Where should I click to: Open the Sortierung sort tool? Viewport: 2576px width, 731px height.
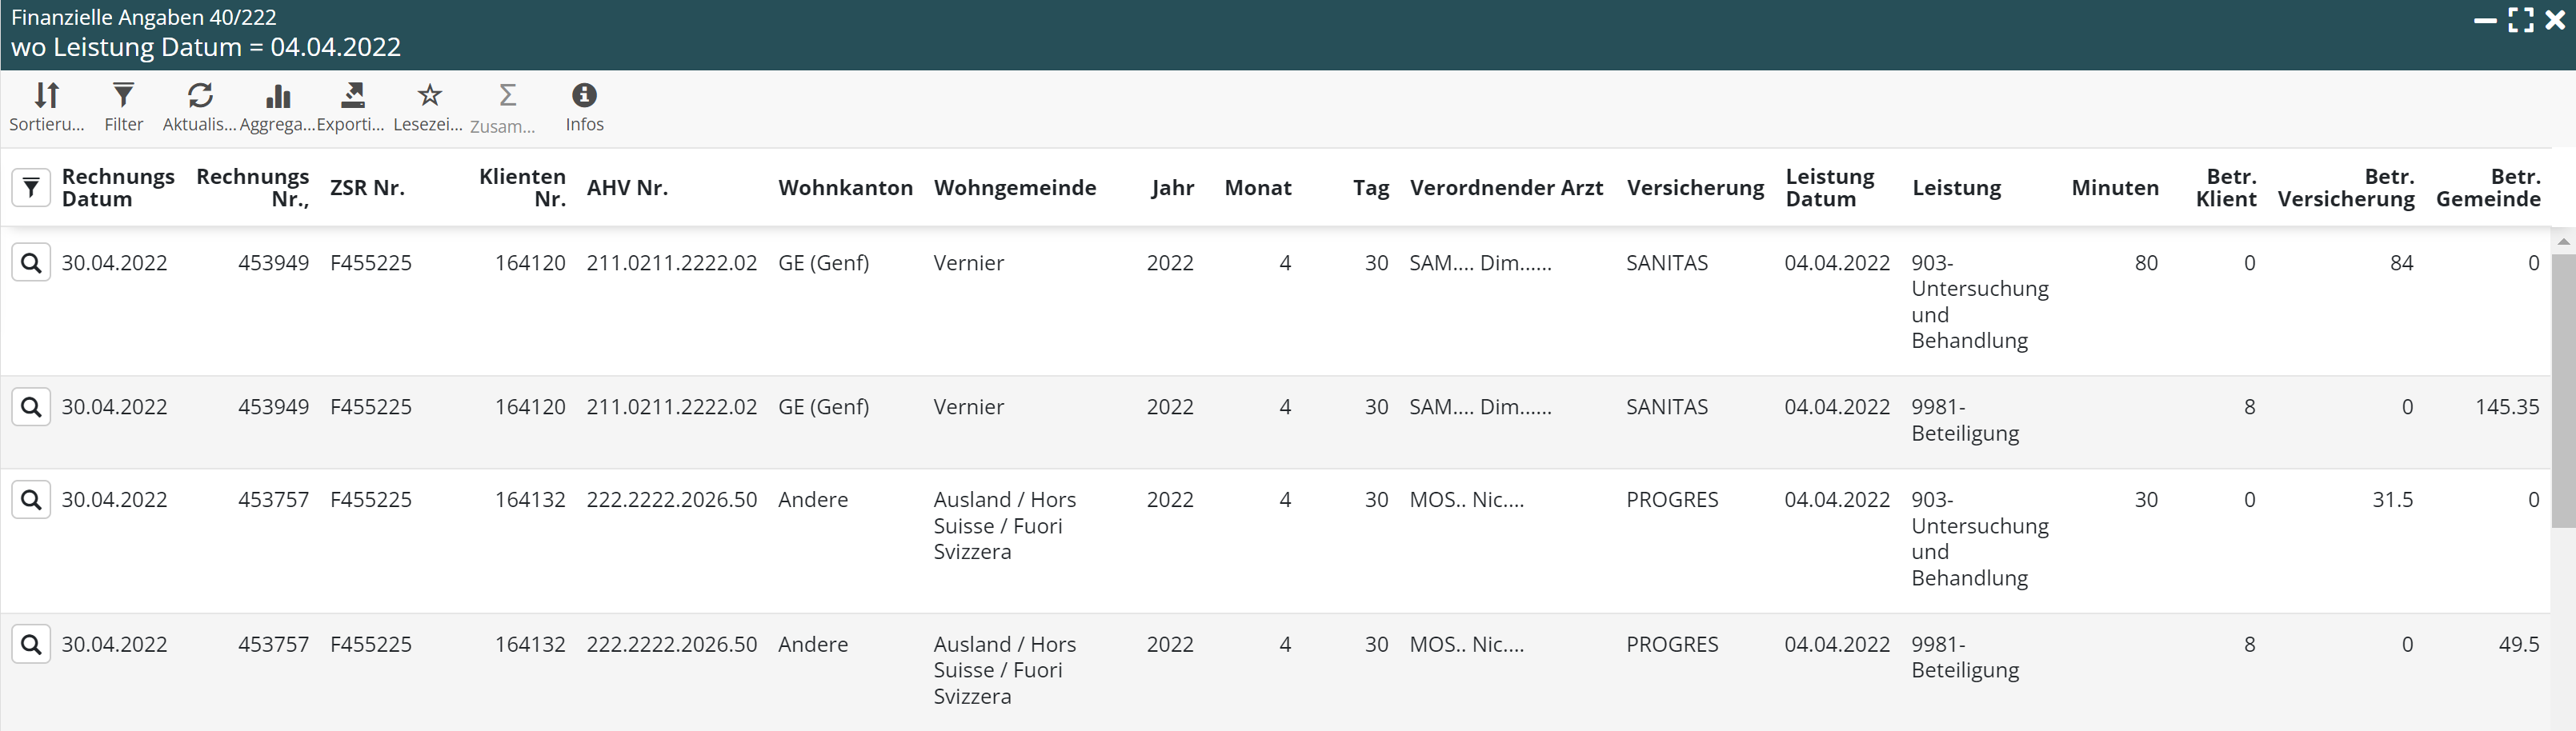pos(46,96)
